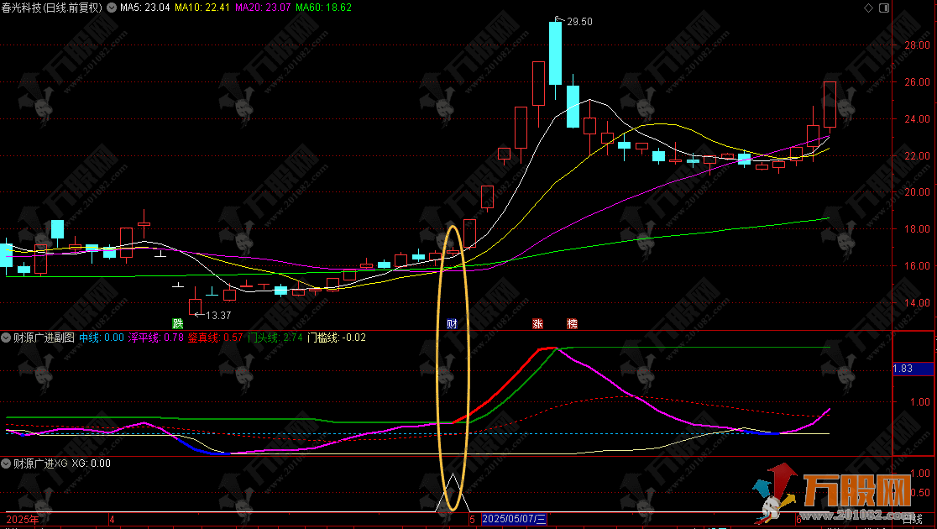The width and height of the screenshot is (937, 529).
Task: Click the white XG signal triangle spike
Action: click(453, 493)
